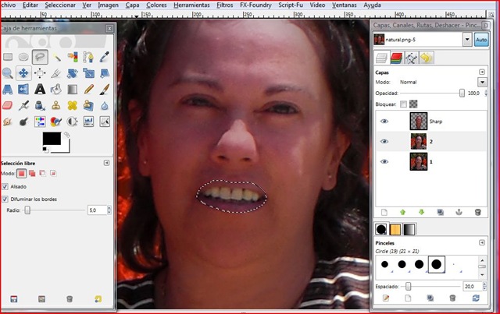This screenshot has width=500, height=314.
Task: Select the Heal bandage tool
Action: click(73, 105)
